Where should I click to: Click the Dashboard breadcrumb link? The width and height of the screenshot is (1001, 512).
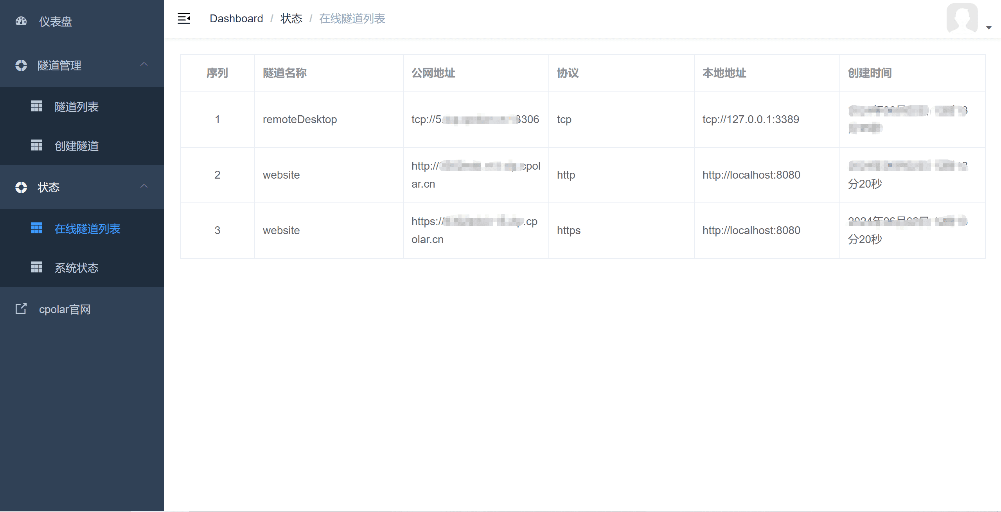tap(236, 18)
